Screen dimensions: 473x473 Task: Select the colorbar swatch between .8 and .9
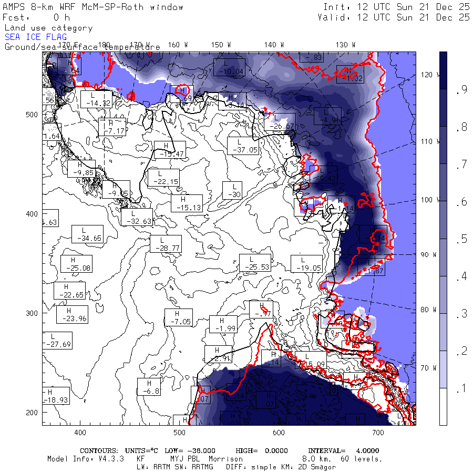click(x=443, y=108)
